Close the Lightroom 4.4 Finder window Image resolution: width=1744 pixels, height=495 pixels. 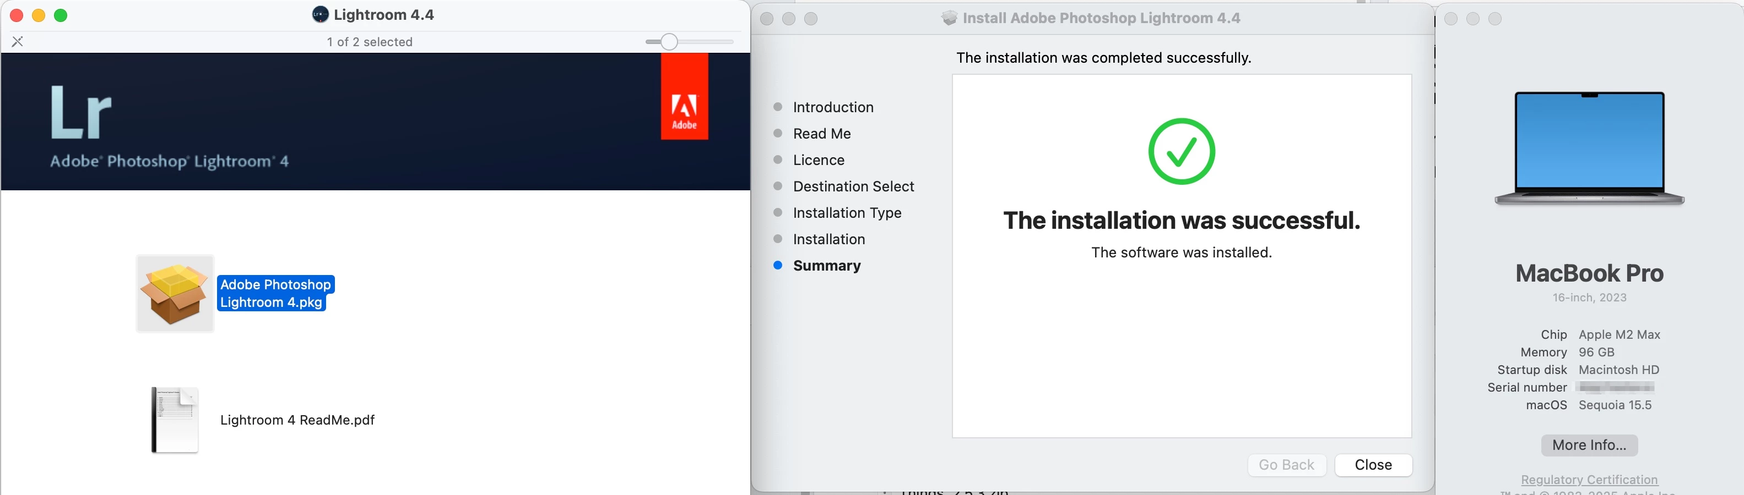coord(17,15)
